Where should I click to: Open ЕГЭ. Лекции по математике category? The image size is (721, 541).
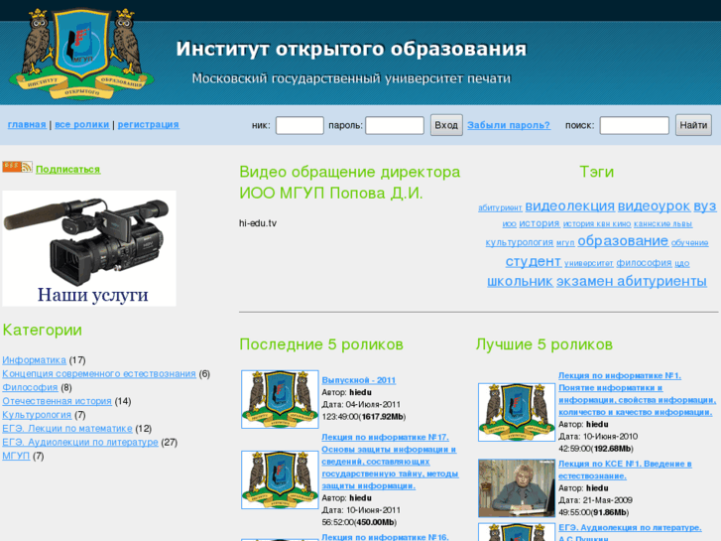pyautogui.click(x=67, y=429)
